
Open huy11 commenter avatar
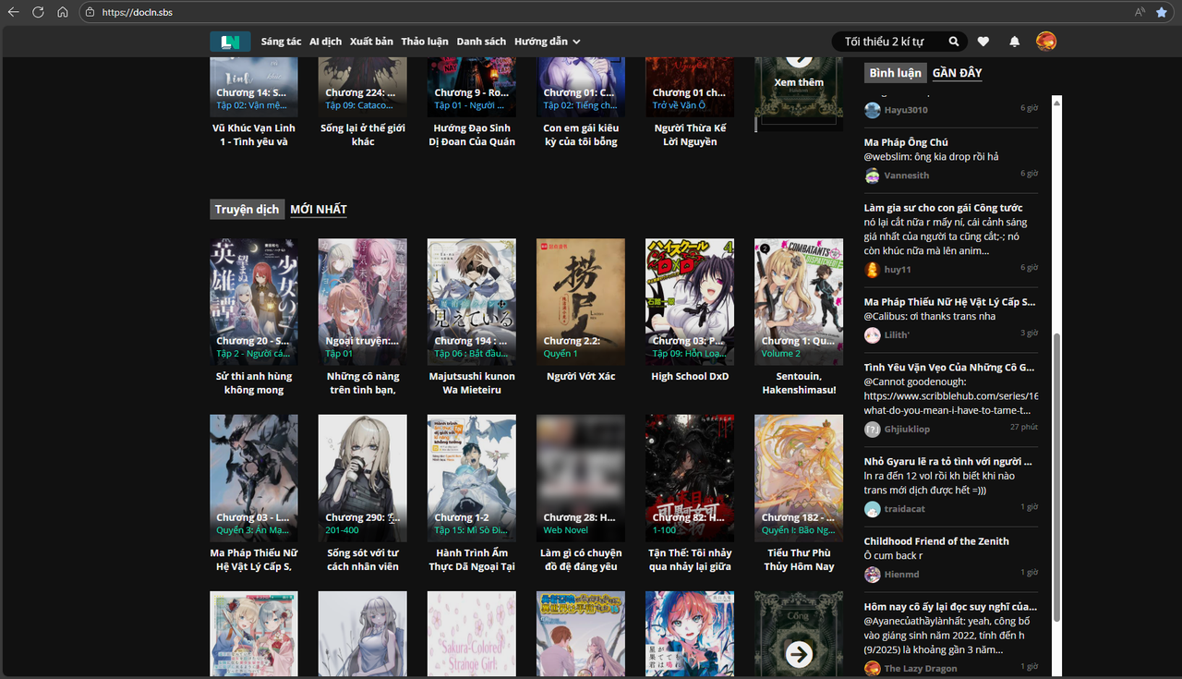point(872,270)
